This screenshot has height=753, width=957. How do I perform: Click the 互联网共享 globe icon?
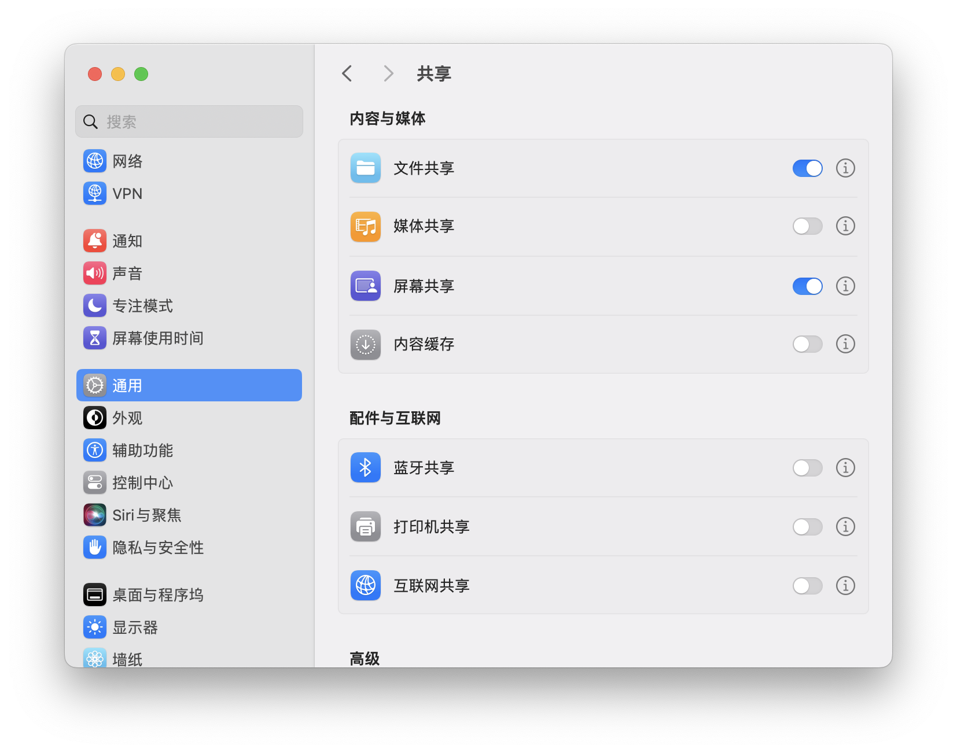[x=365, y=585]
